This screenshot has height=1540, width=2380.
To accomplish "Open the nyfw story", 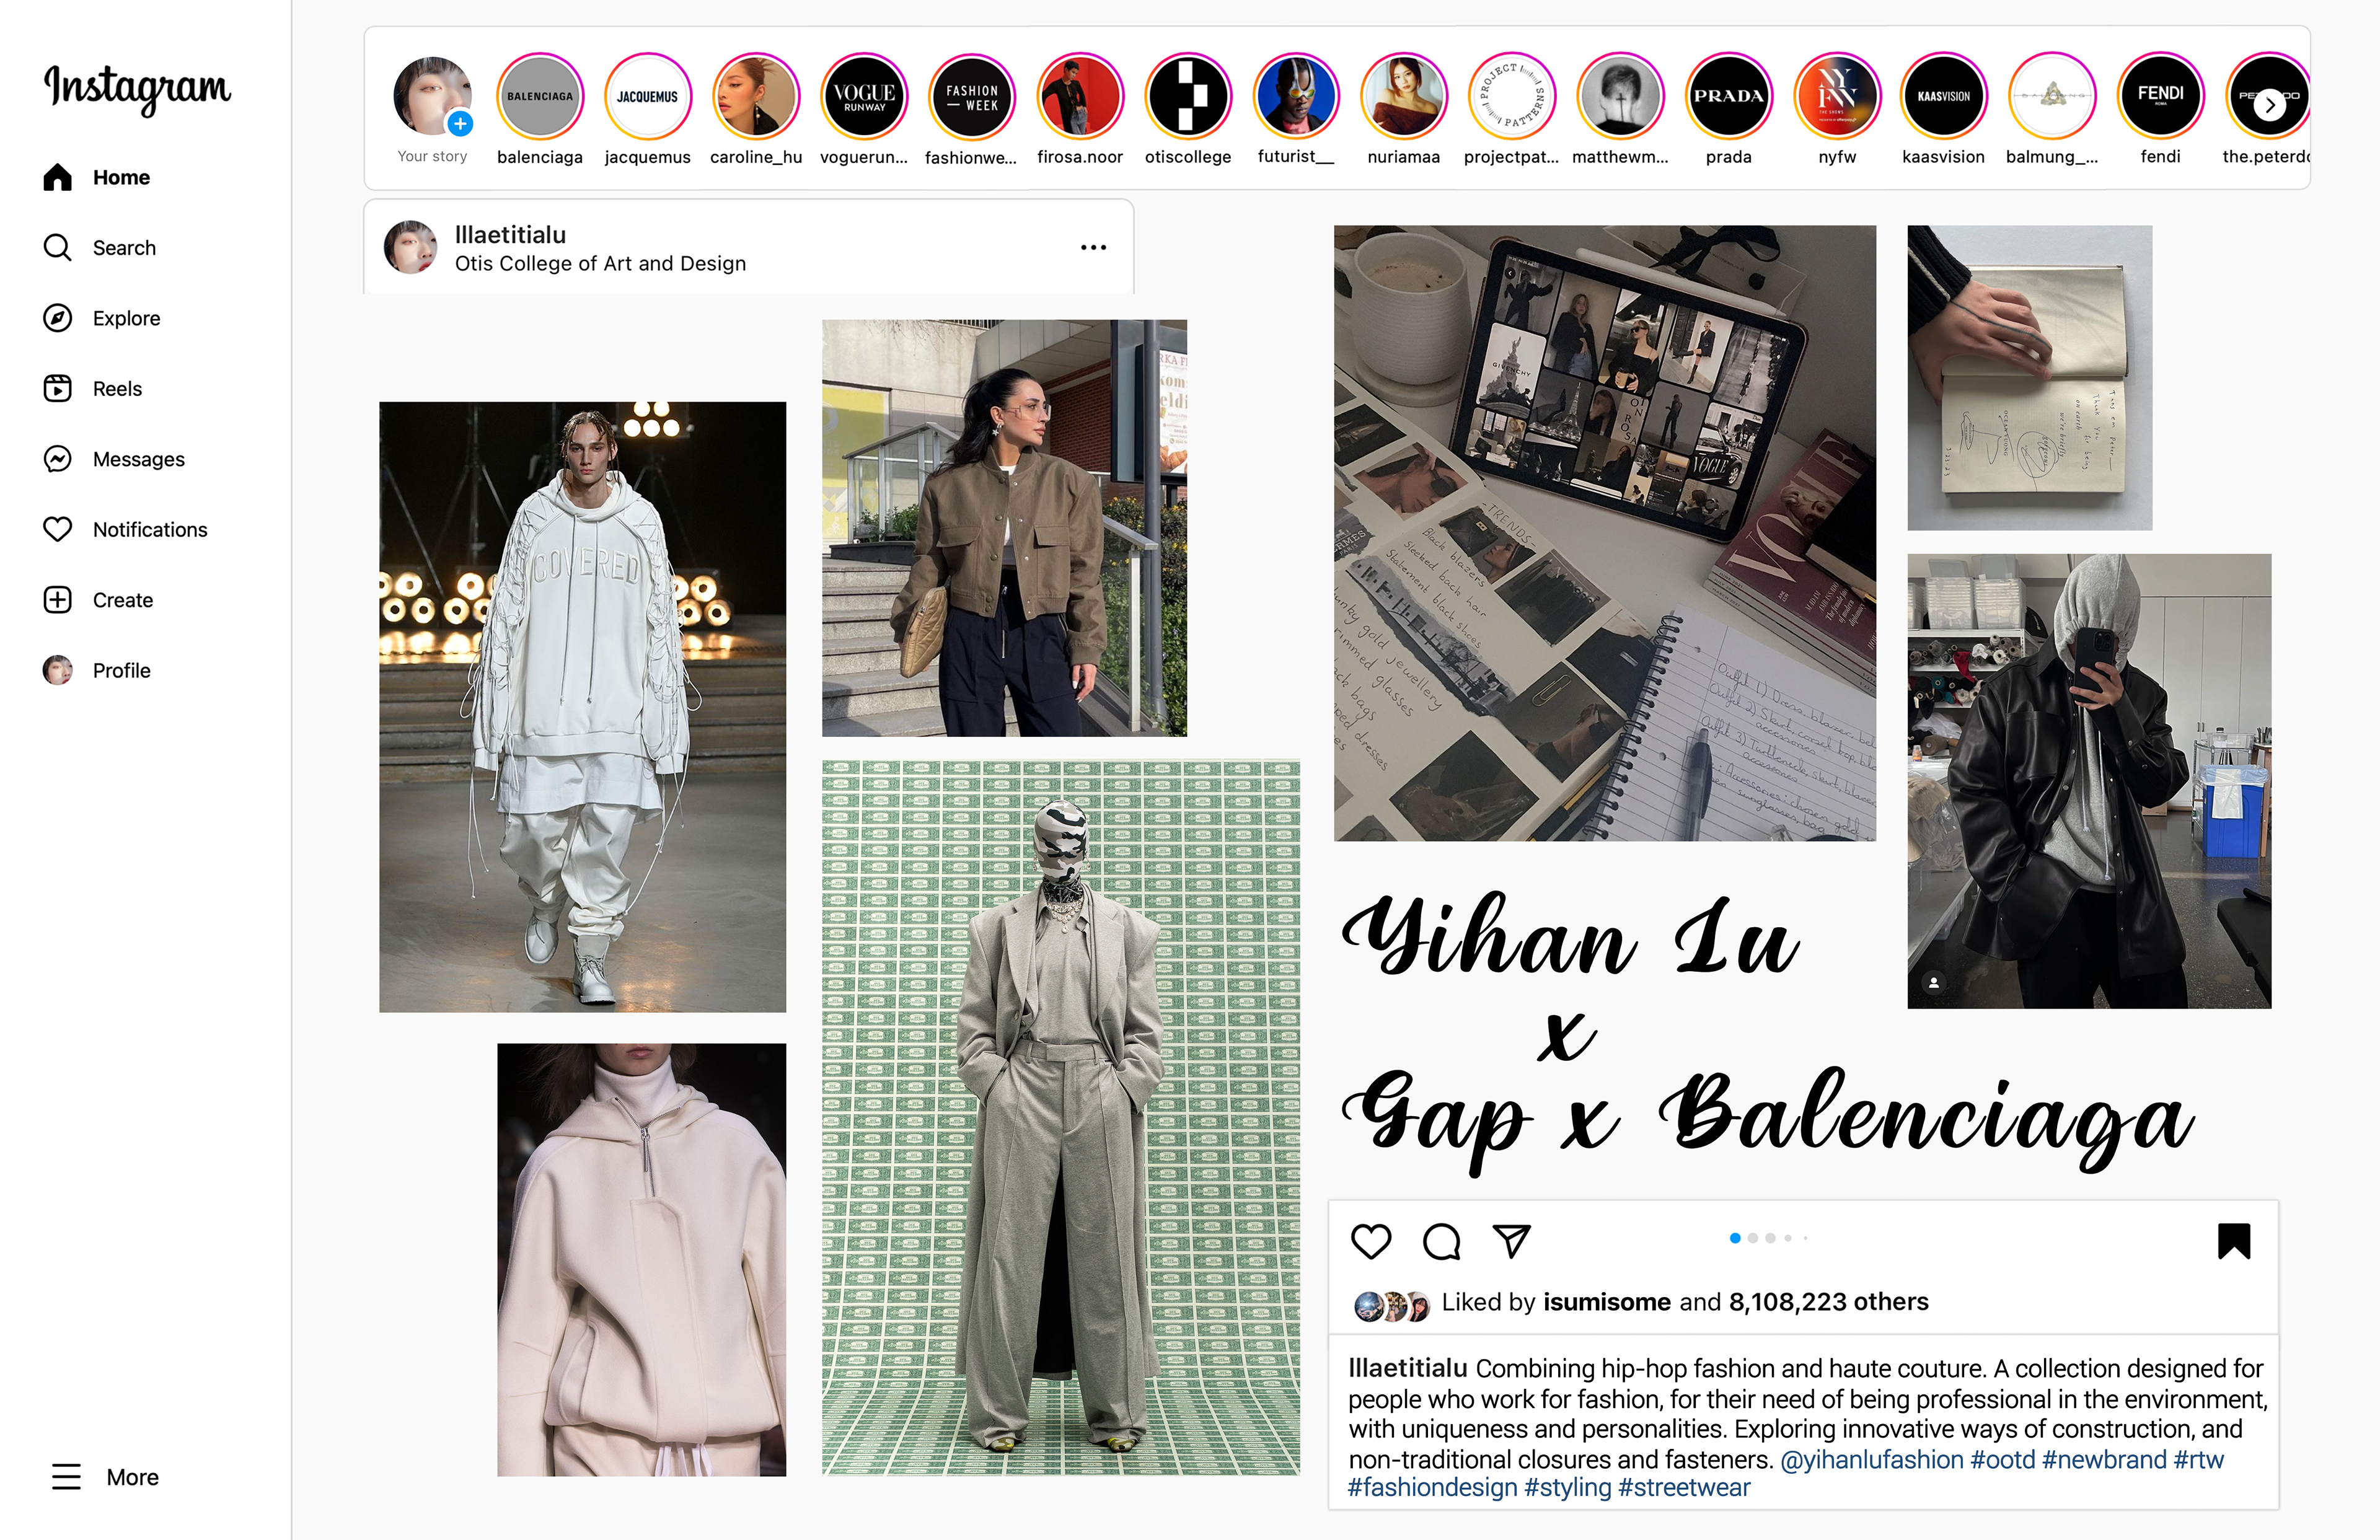I will [x=1837, y=109].
